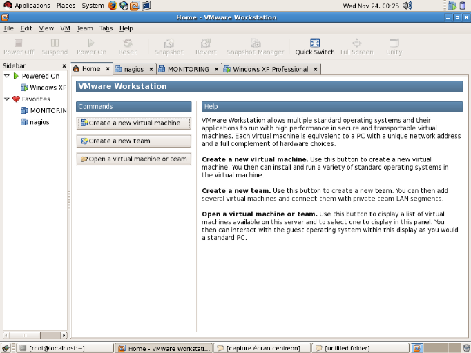Open the Applications menu
The height and width of the screenshot is (353, 471).
coord(26,6)
